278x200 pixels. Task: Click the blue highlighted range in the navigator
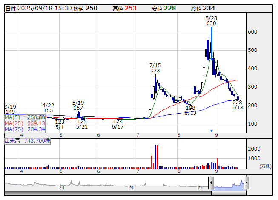click(x=229, y=184)
